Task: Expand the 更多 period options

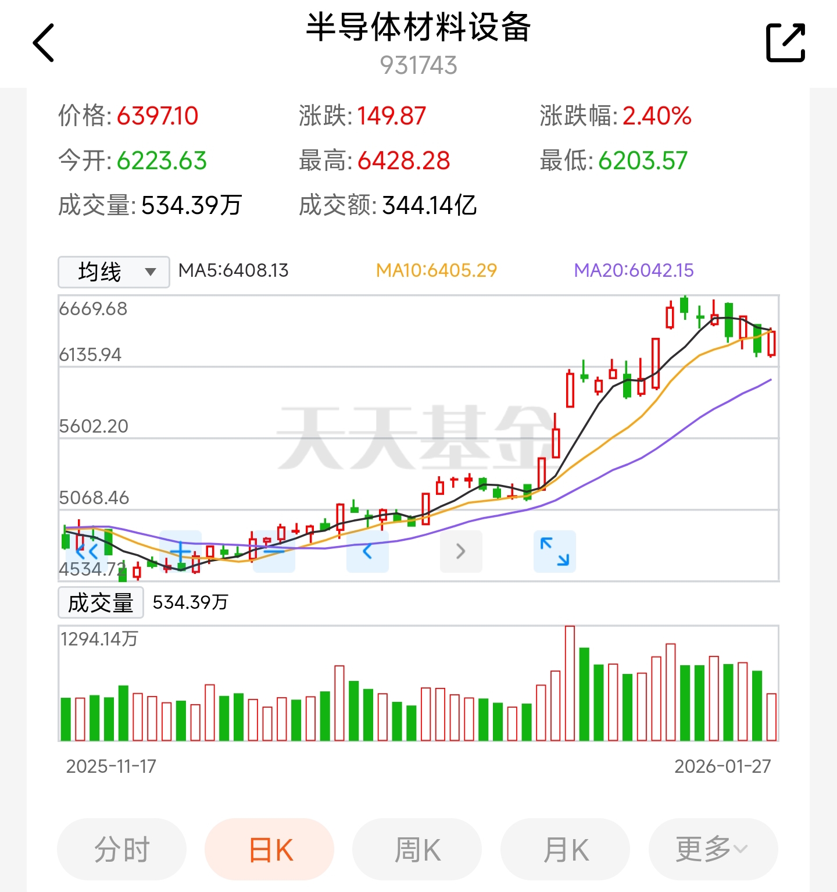Action: click(713, 849)
